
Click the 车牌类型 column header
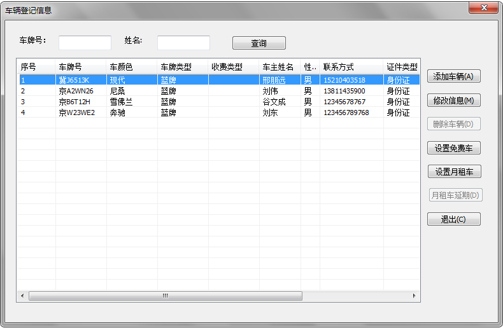point(183,67)
